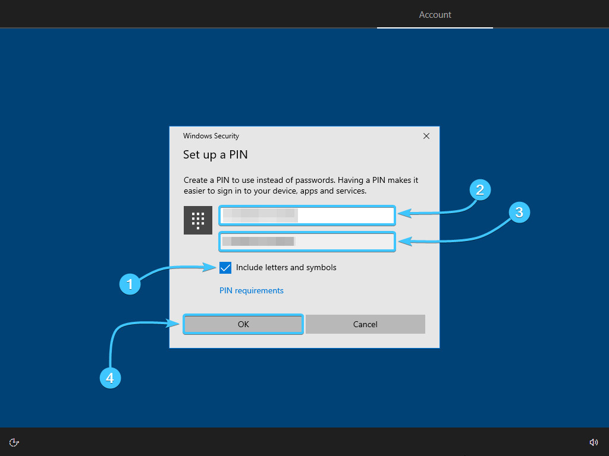Screen dimensions: 609x456
Task: Click the PIN description paragraph text
Action: (301, 185)
